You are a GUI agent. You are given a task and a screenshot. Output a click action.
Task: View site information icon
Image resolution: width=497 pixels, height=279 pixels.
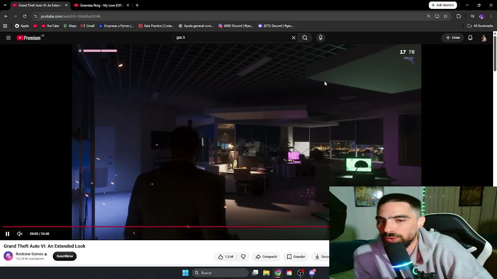tap(35, 16)
